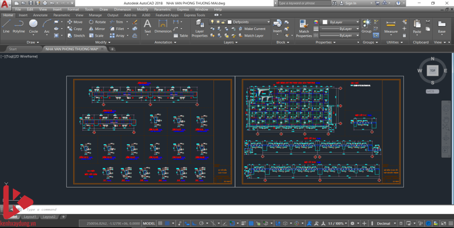Toggle MODEL space in status bar
The height and width of the screenshot is (228, 454).
pyautogui.click(x=149, y=223)
